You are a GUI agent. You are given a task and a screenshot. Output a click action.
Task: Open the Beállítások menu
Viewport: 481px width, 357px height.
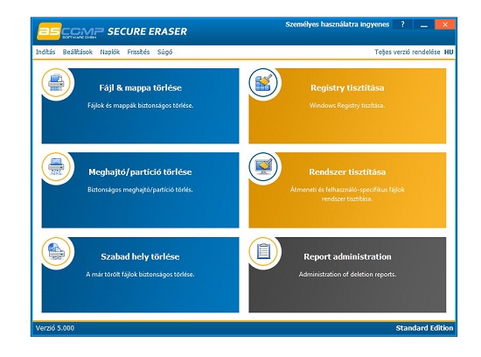(x=77, y=52)
